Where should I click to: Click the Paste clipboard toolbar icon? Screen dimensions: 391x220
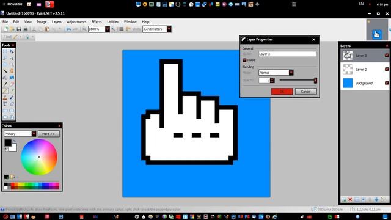tap(47, 29)
